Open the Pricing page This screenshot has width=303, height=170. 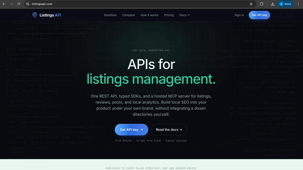pyautogui.click(x=169, y=15)
